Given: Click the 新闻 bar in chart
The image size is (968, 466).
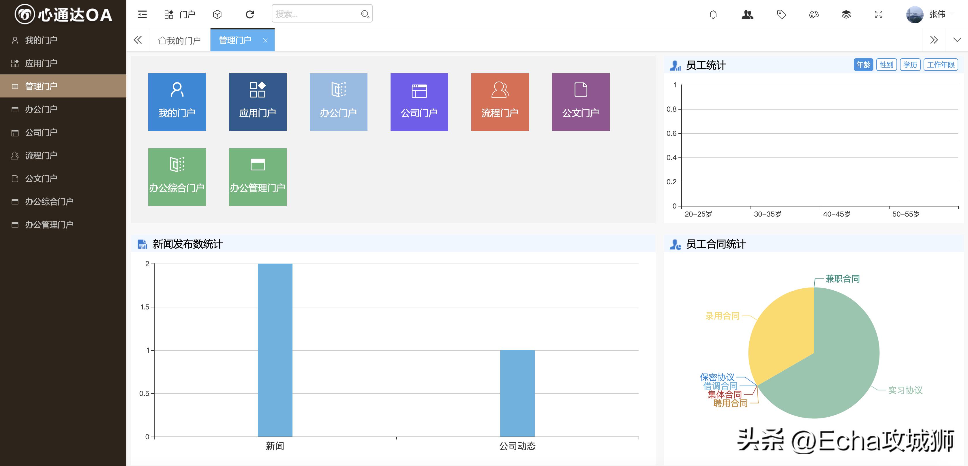Looking at the screenshot, I should click(275, 349).
